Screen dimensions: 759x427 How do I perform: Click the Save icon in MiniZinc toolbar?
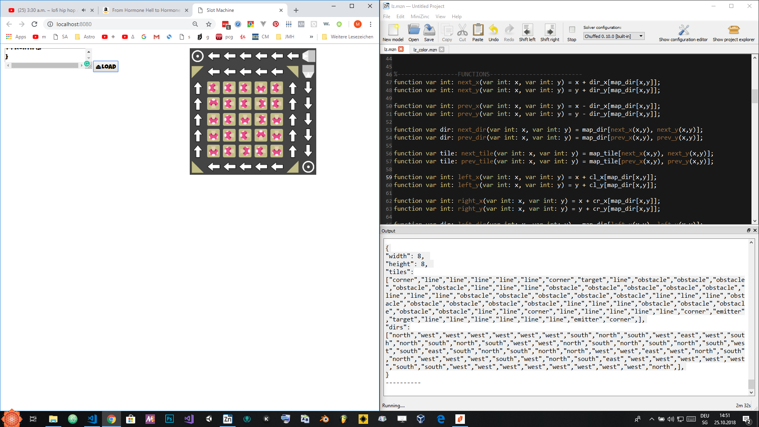pyautogui.click(x=429, y=32)
